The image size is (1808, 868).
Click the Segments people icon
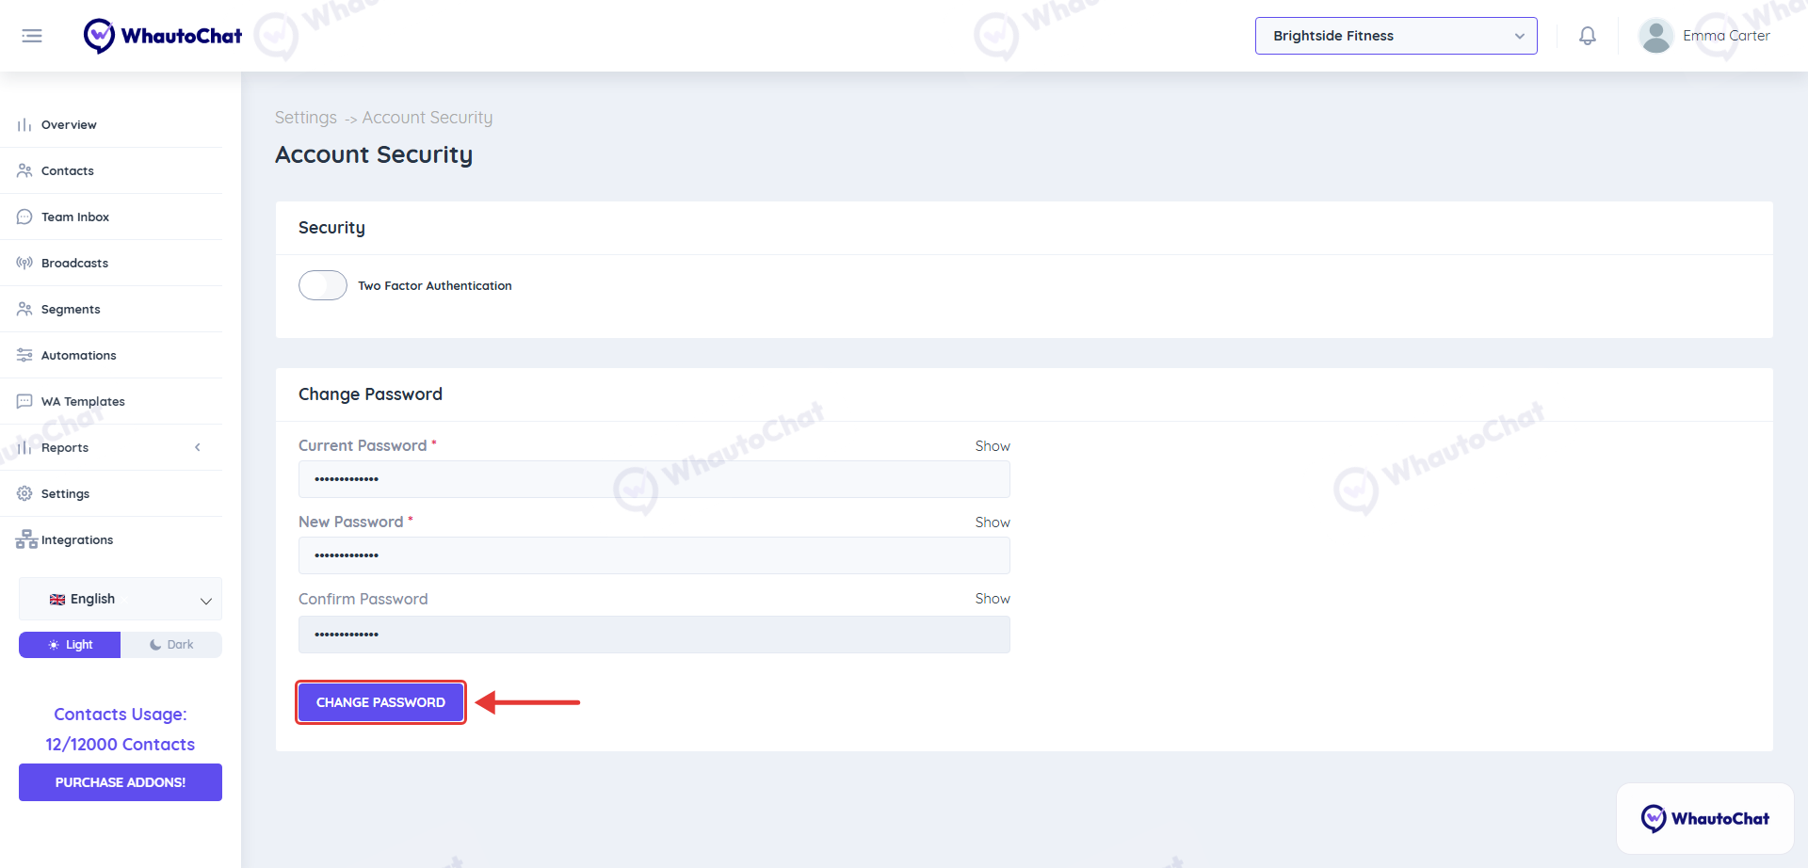(24, 309)
